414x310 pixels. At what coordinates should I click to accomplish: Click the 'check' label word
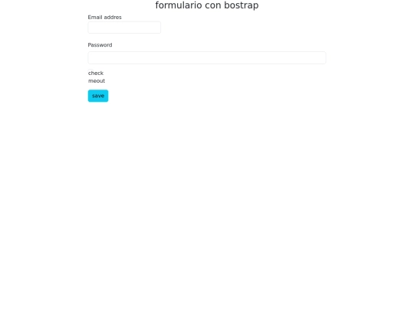[x=96, y=73]
